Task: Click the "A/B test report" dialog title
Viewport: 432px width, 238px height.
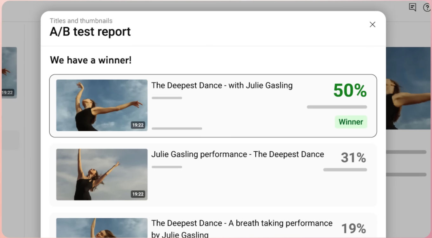Action: coord(90,32)
